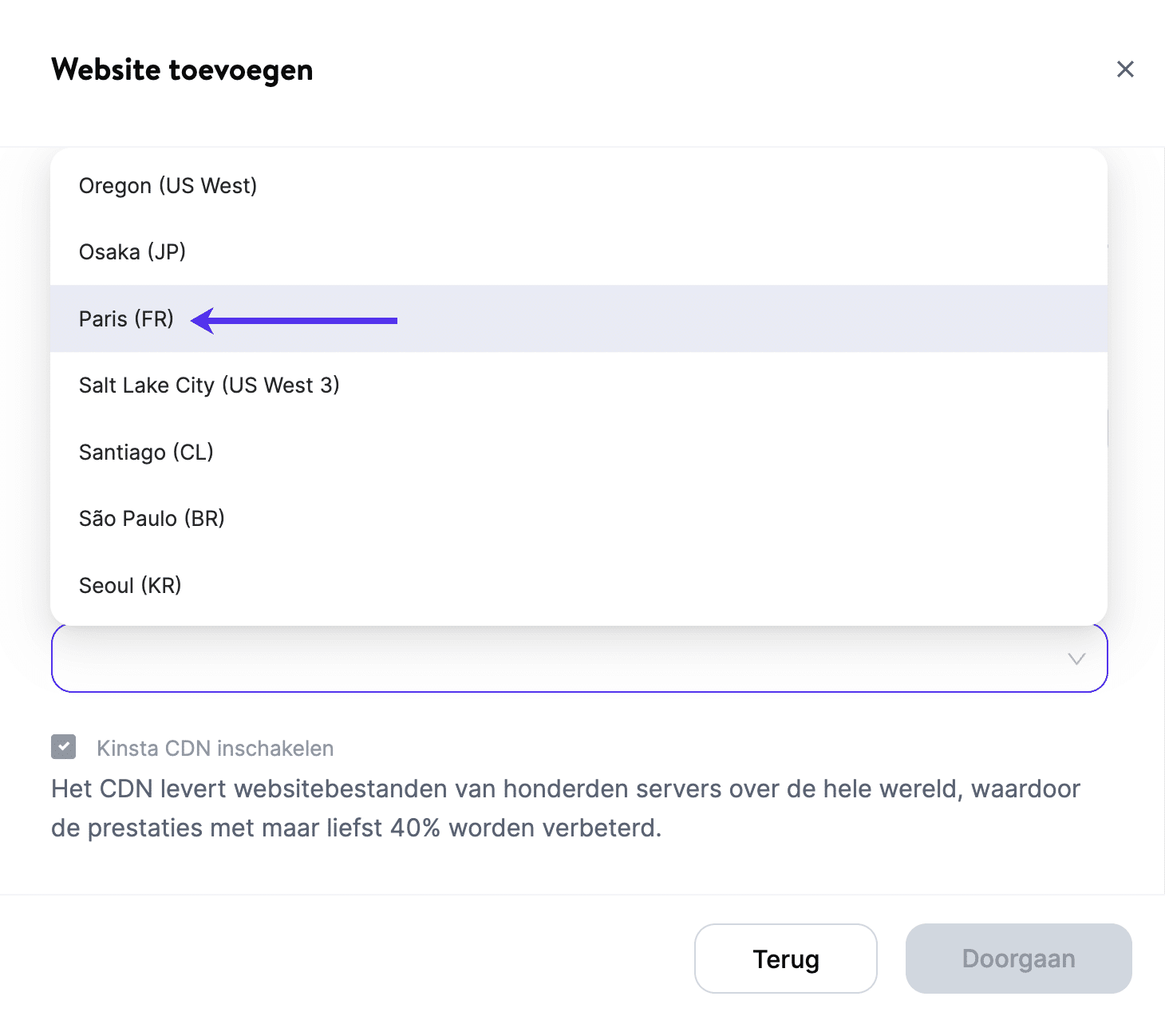The image size is (1165, 1020).
Task: Go back with the Terug button
Action: tap(785, 959)
